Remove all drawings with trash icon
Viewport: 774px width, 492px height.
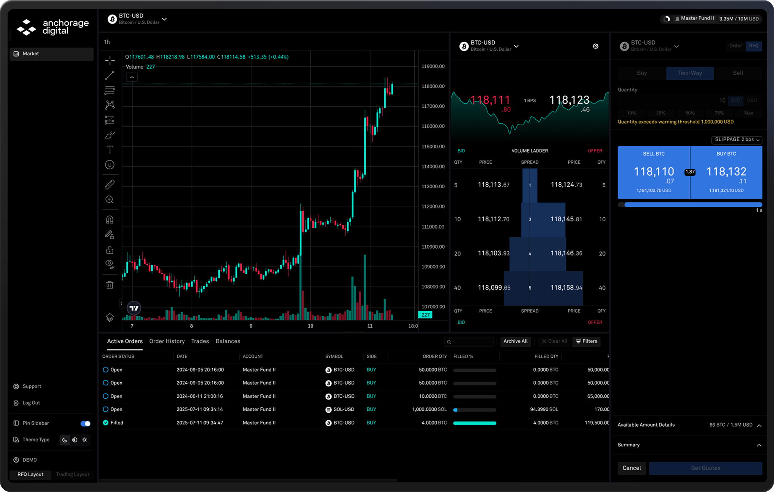[x=110, y=285]
